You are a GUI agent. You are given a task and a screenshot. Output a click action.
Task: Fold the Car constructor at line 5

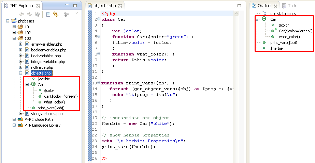click(x=99, y=36)
